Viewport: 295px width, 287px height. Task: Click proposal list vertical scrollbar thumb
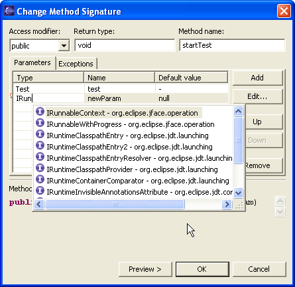tap(238, 140)
